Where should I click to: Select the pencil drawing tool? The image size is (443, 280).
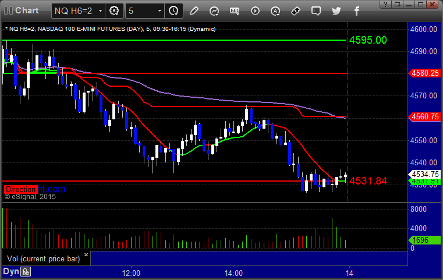(194, 11)
